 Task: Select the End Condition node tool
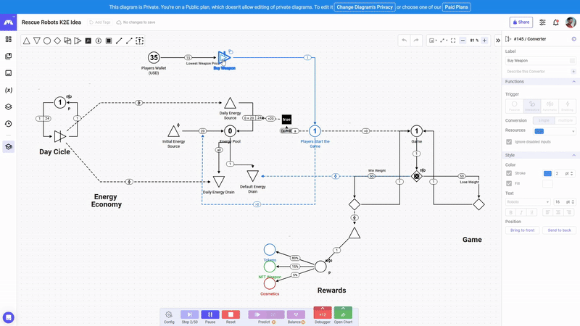109,41
